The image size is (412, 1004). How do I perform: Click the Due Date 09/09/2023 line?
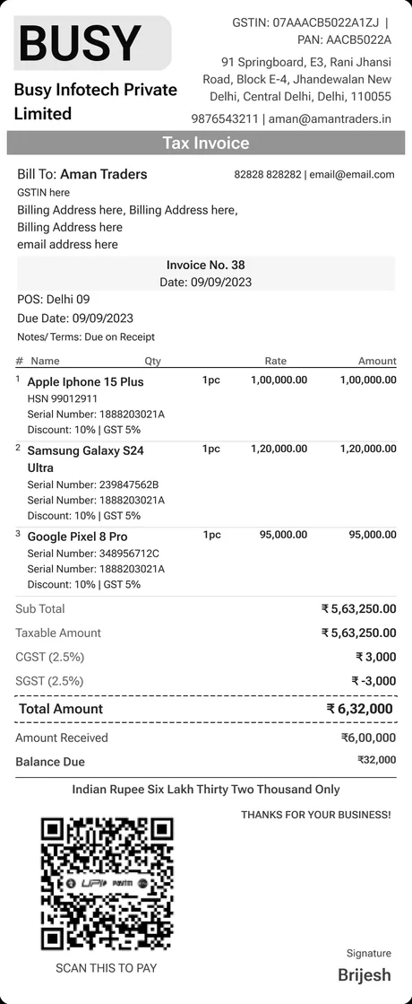coord(75,319)
